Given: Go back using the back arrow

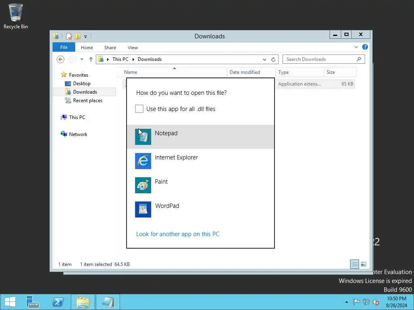Looking at the screenshot, I should click(x=61, y=59).
